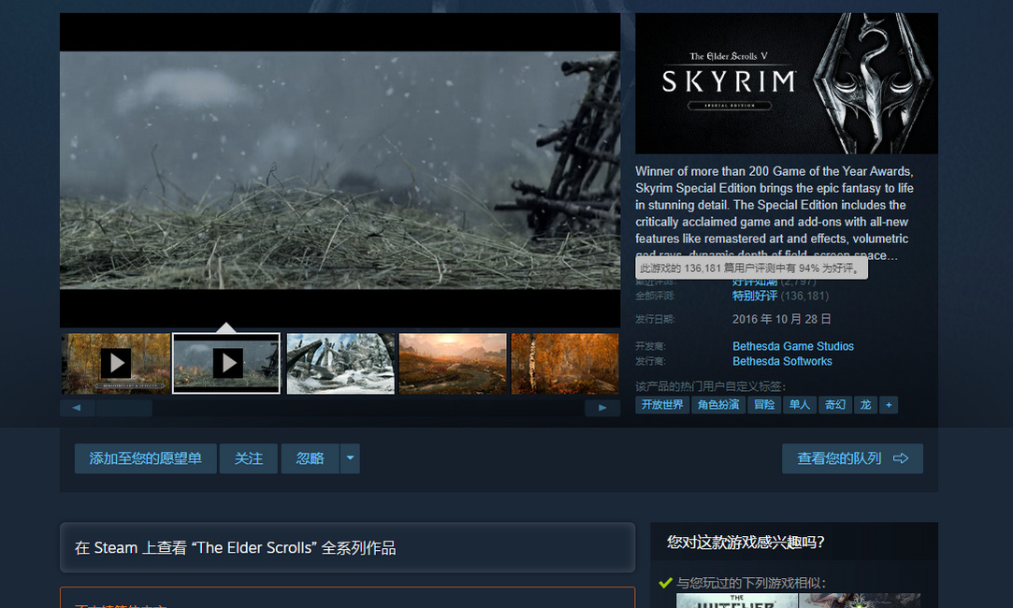
Task: Select the 单人 tag
Action: point(800,405)
